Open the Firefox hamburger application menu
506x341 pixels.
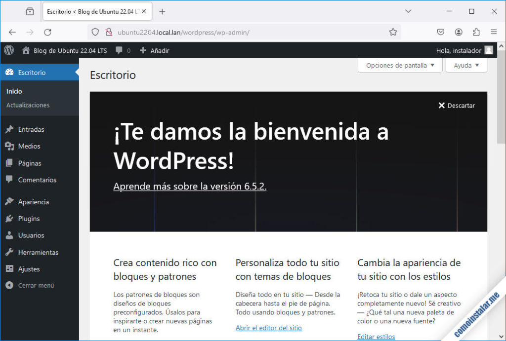pos(494,32)
